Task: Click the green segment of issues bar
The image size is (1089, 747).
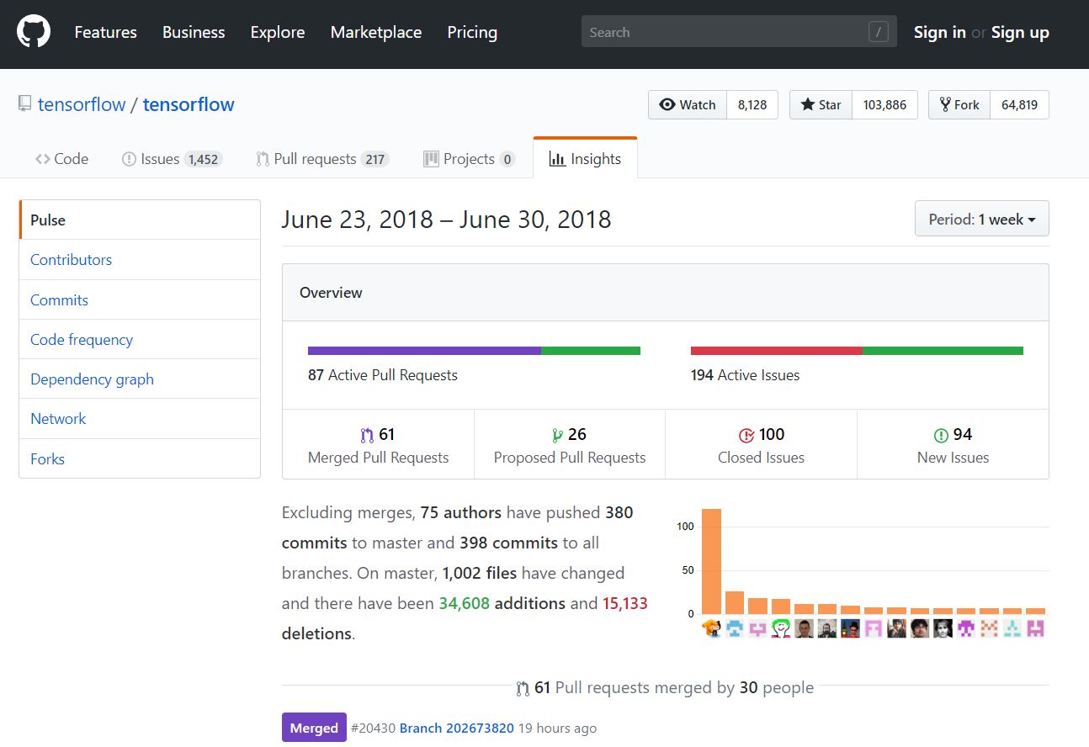Action: point(943,351)
